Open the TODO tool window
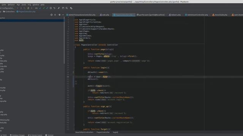 coord(4,135)
